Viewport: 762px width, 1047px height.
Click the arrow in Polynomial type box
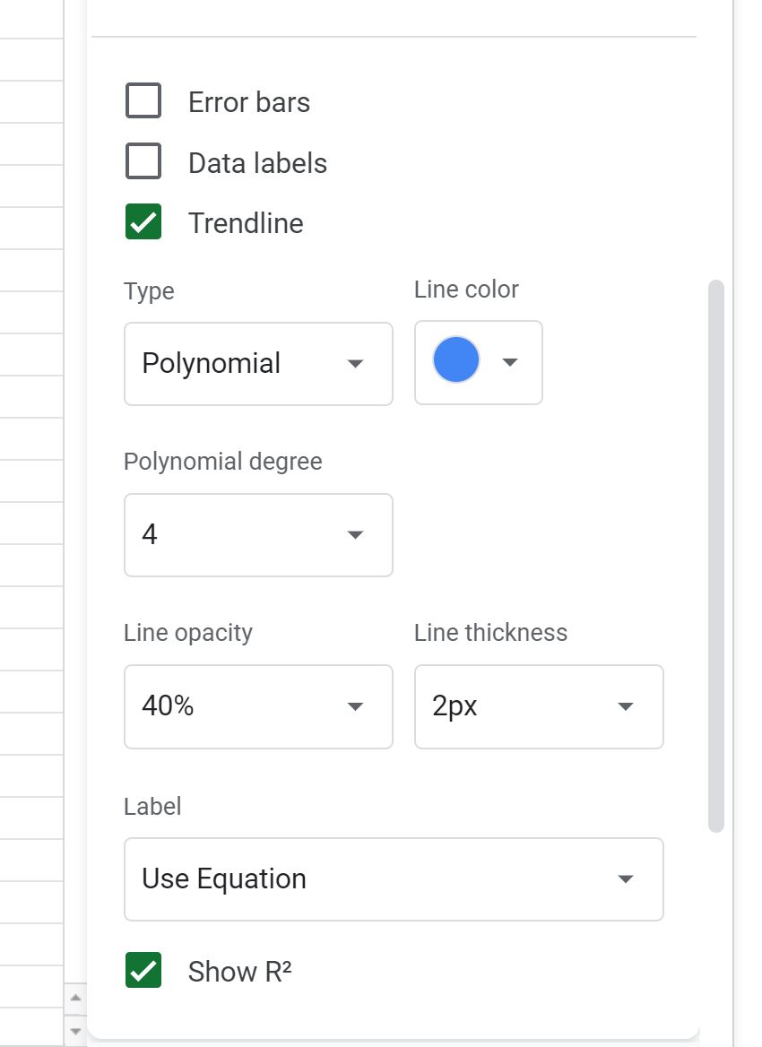coord(355,364)
